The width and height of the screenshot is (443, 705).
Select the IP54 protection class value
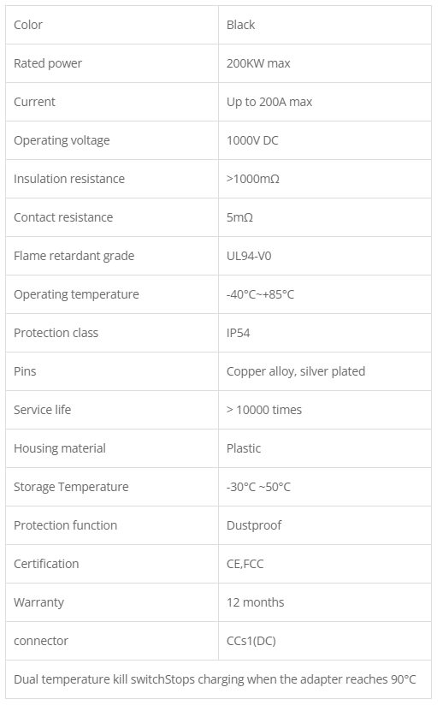point(238,333)
